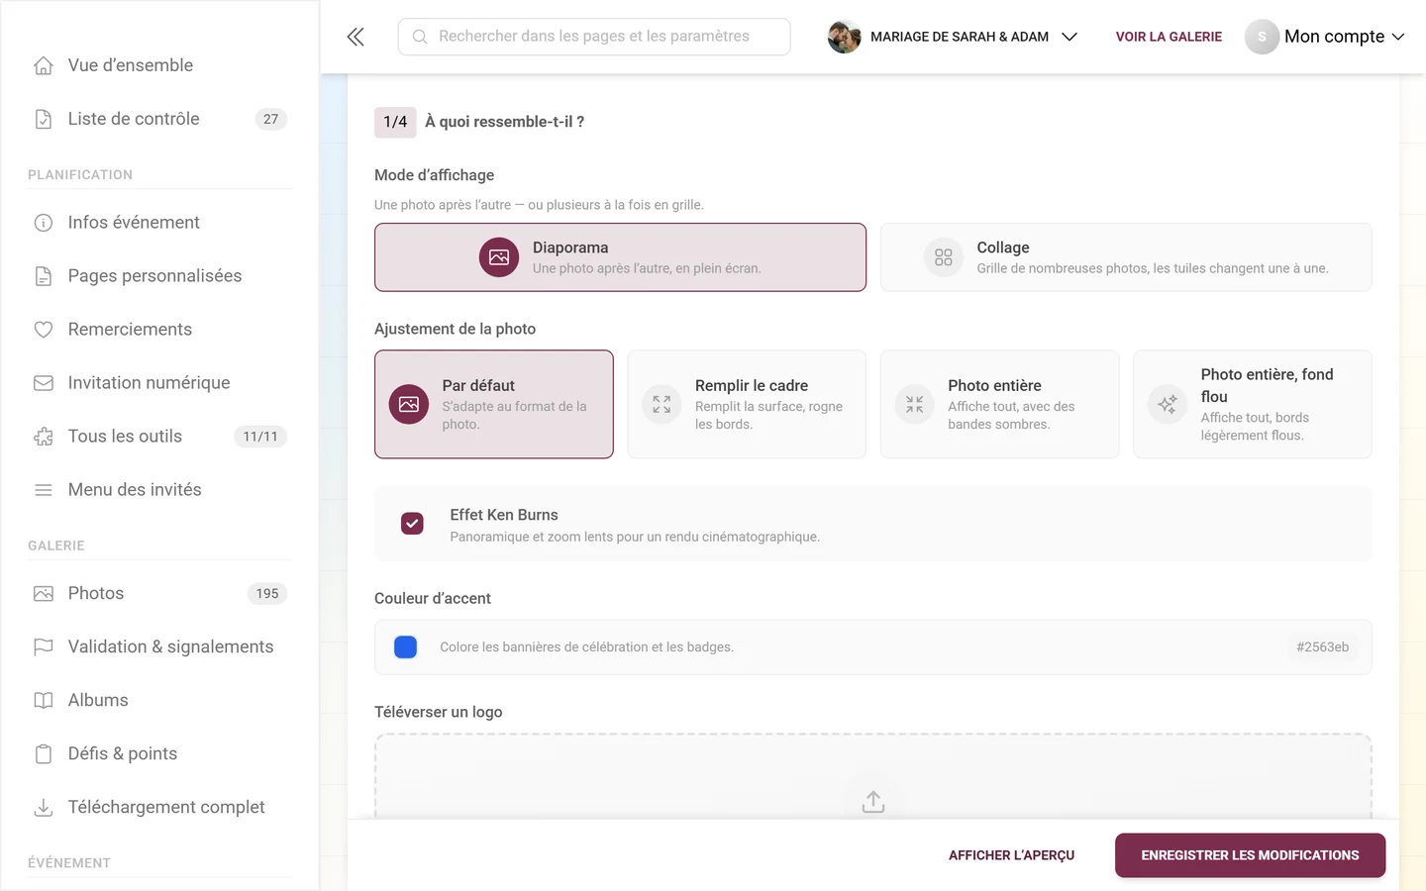1426x891 pixels.
Task: Choose Photo entière, fond flou option
Action: click(1253, 404)
